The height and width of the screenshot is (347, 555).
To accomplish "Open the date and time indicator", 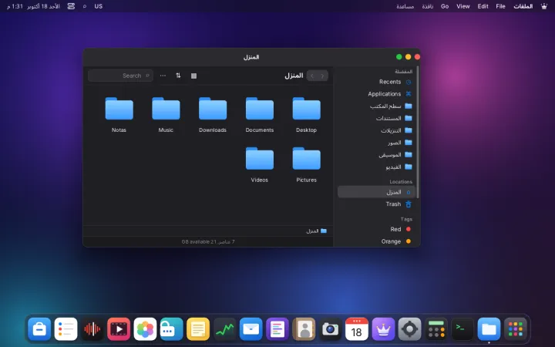I will pos(33,6).
